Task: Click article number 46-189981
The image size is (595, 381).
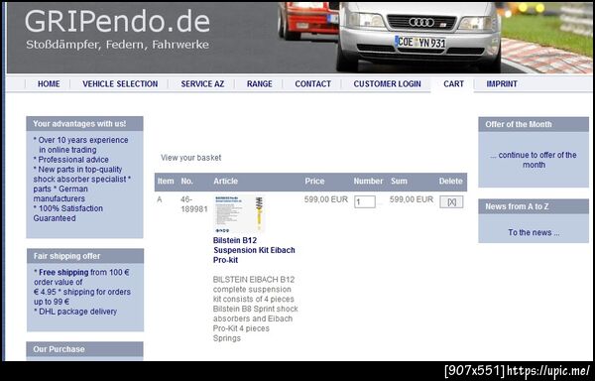Action: 194,204
